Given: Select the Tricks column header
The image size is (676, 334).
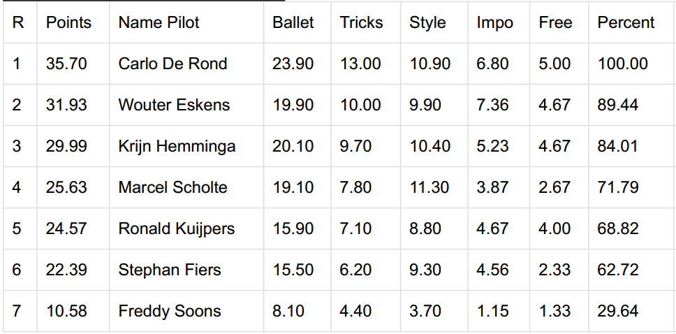Looking at the screenshot, I should pos(366,22).
